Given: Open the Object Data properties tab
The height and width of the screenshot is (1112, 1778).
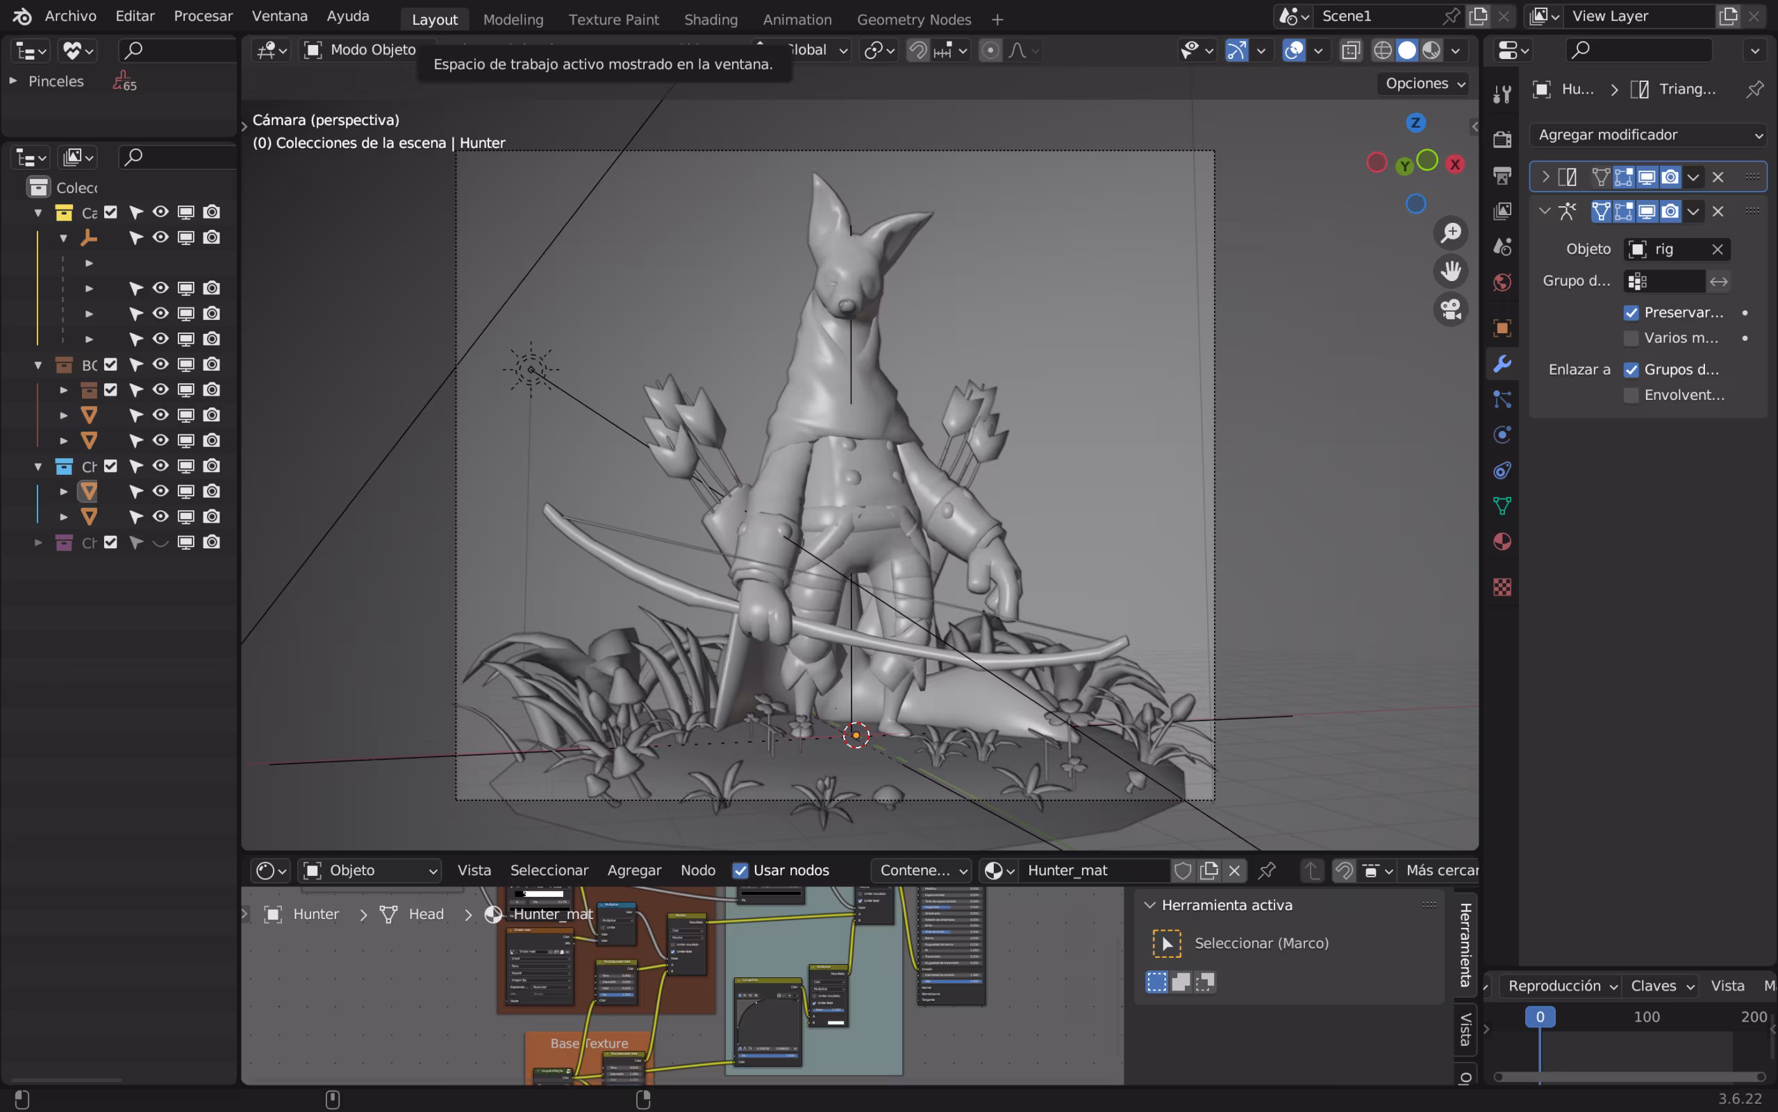Looking at the screenshot, I should pyautogui.click(x=1502, y=506).
